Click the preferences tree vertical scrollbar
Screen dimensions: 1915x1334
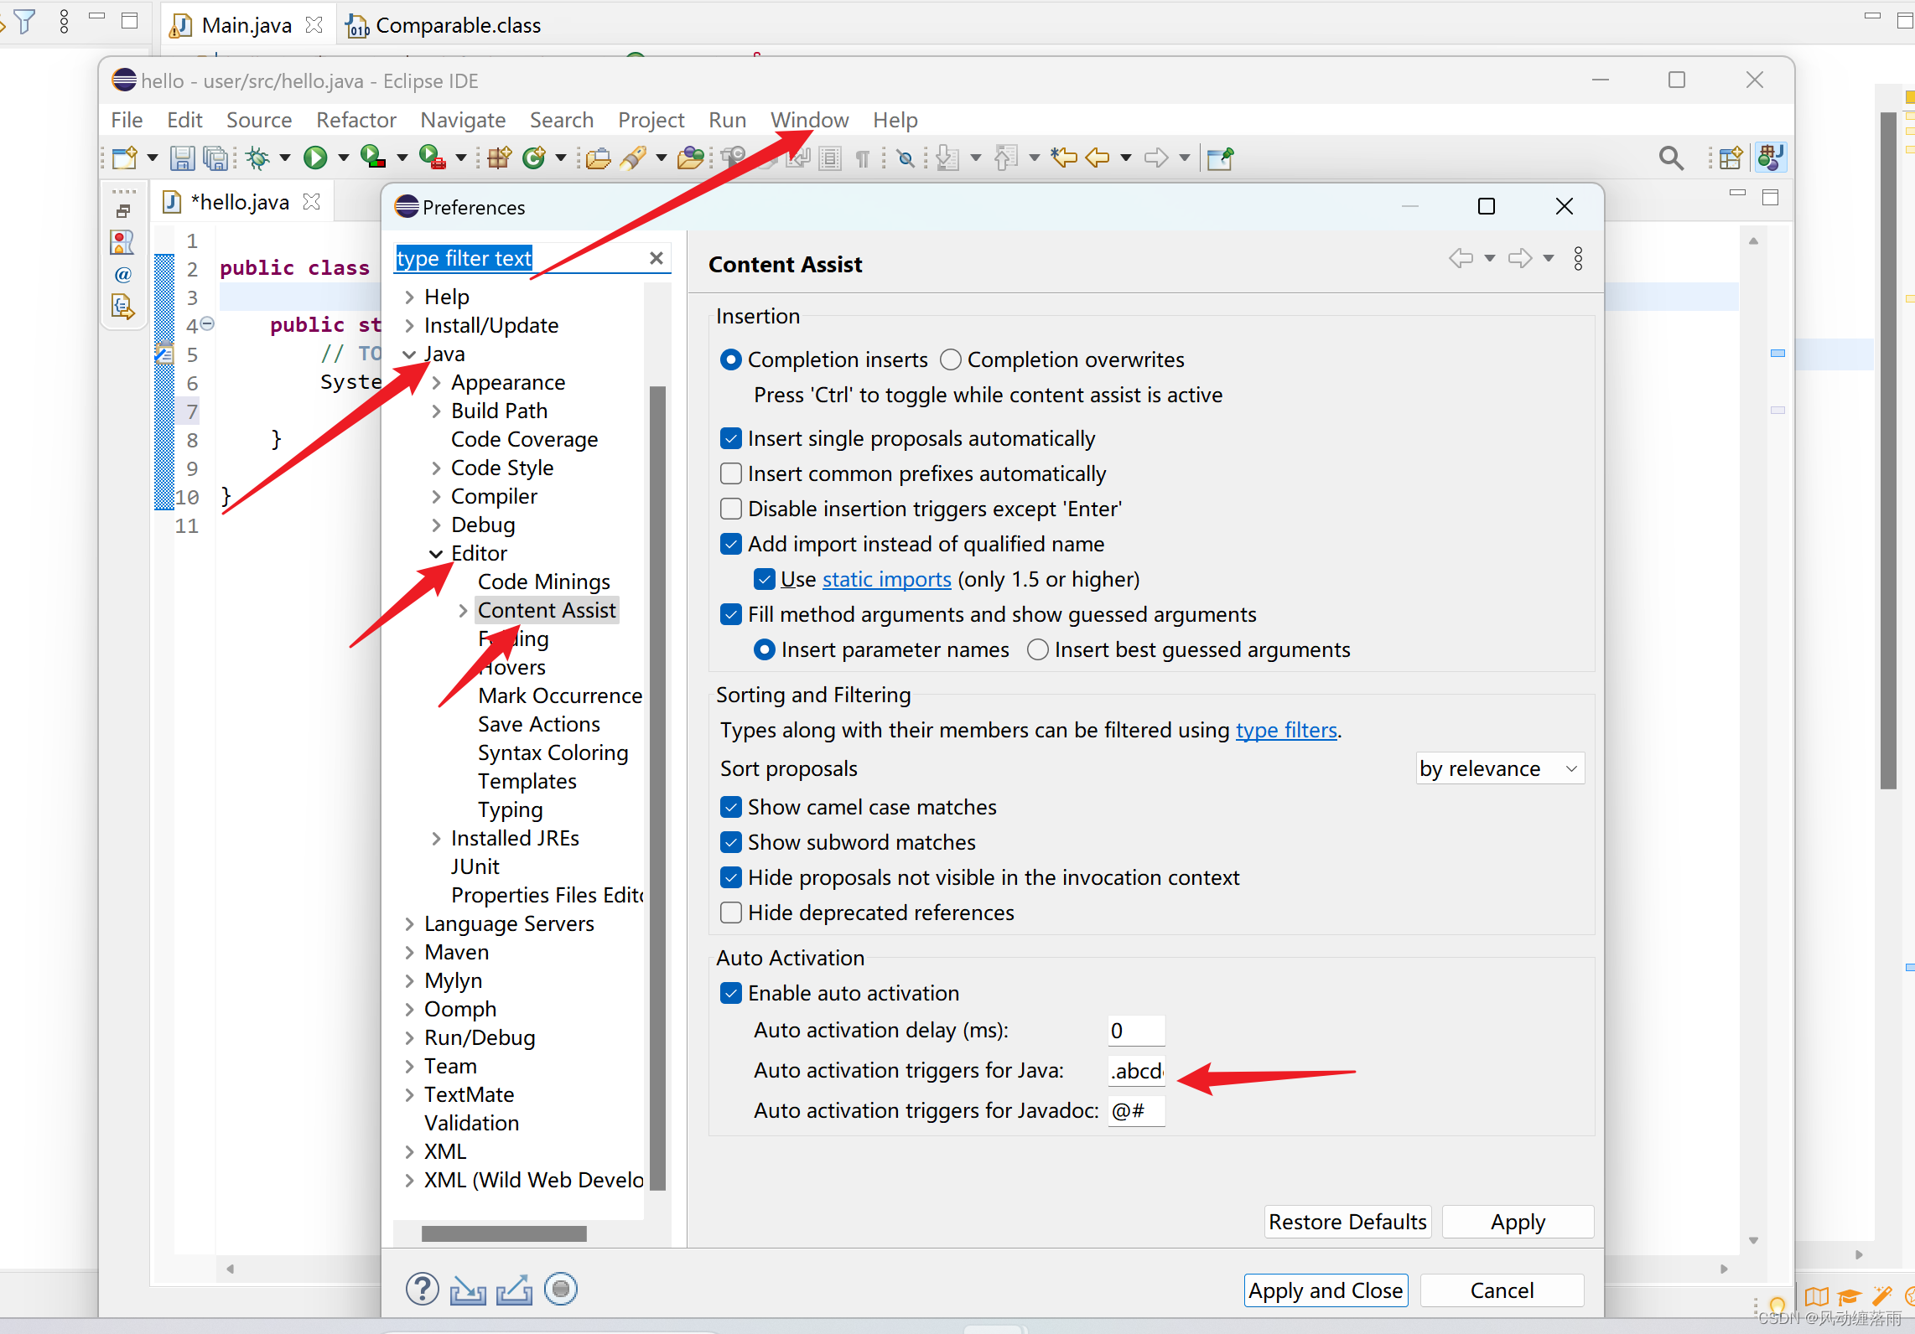pos(657,788)
